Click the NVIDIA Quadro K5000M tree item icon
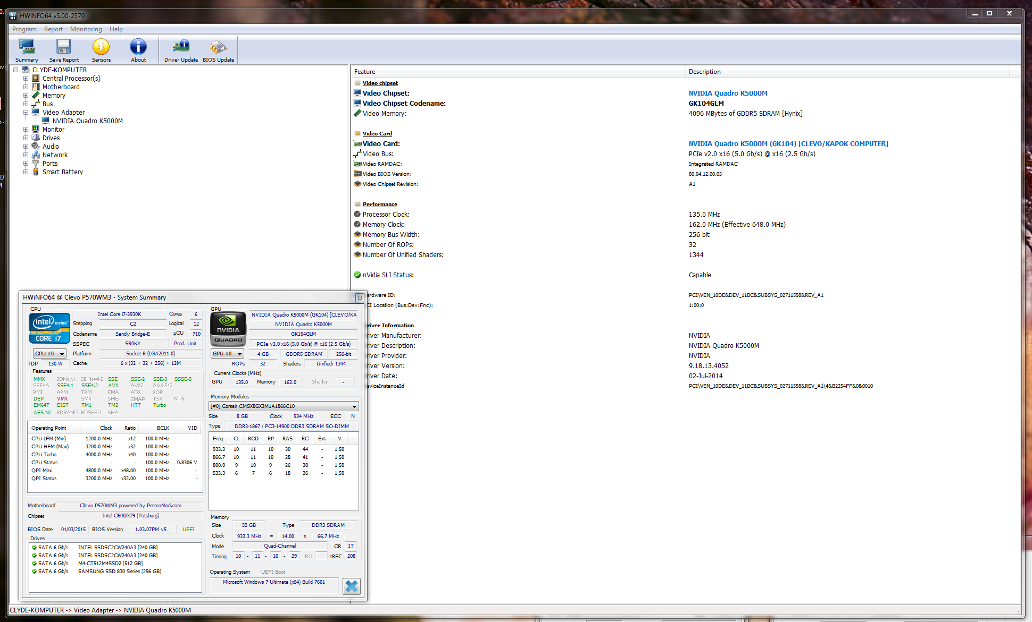This screenshot has height=622, width=1032. click(x=46, y=121)
